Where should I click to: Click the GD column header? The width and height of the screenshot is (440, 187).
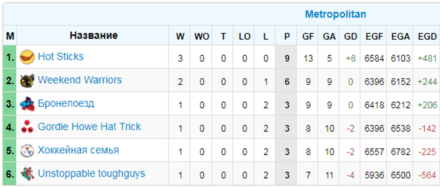350,36
